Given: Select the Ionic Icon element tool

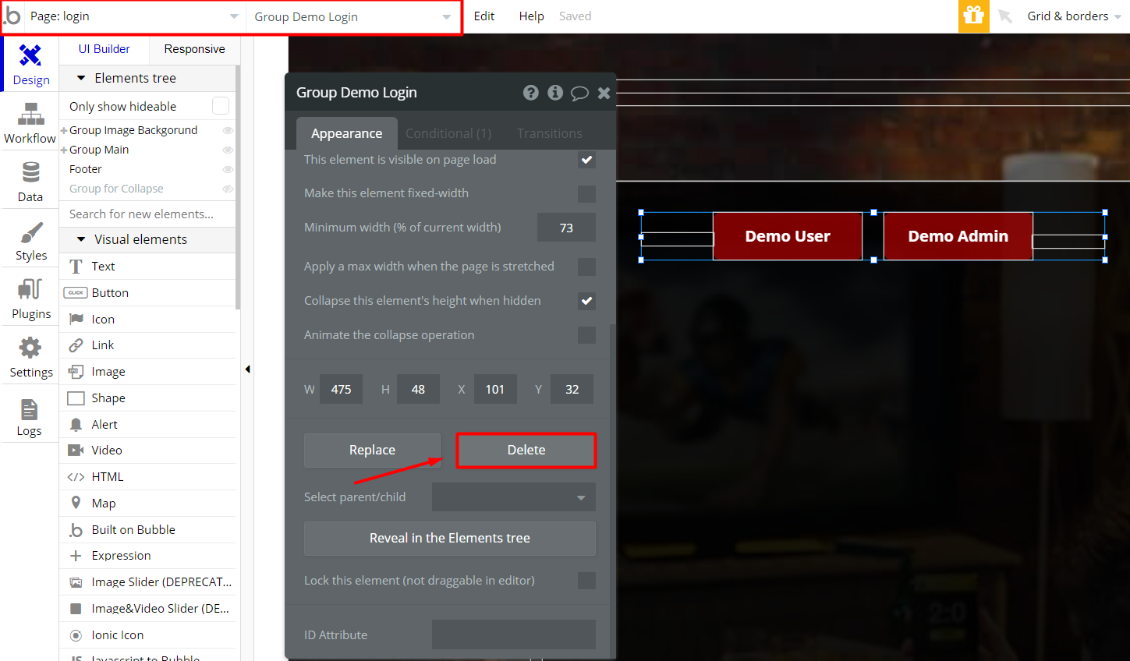Looking at the screenshot, I should 148,635.
